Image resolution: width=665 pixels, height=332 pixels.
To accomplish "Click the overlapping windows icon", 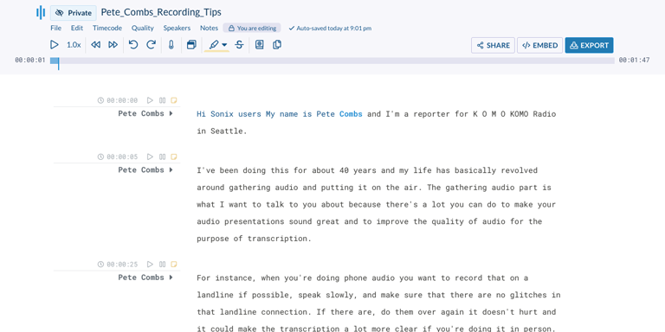I will tap(191, 45).
